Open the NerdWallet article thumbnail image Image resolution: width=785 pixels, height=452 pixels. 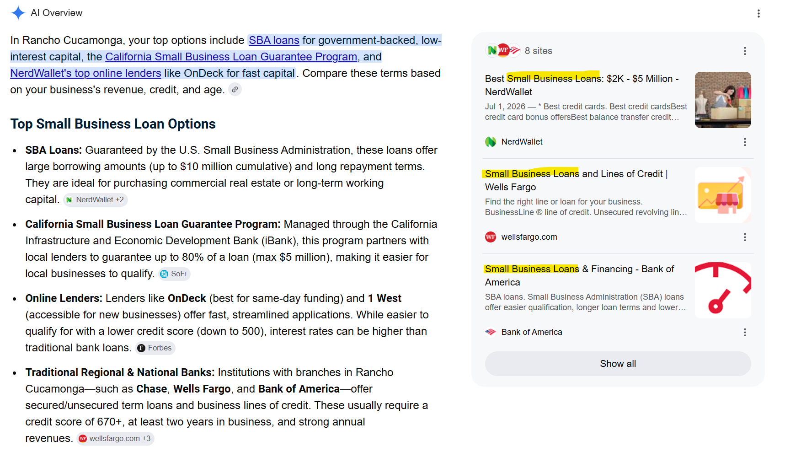723,100
